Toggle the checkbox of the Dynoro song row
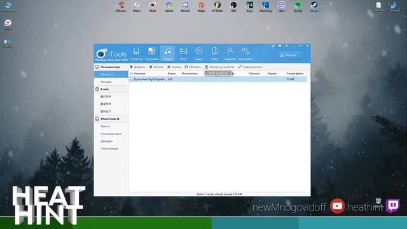The image size is (407, 229). click(x=132, y=79)
